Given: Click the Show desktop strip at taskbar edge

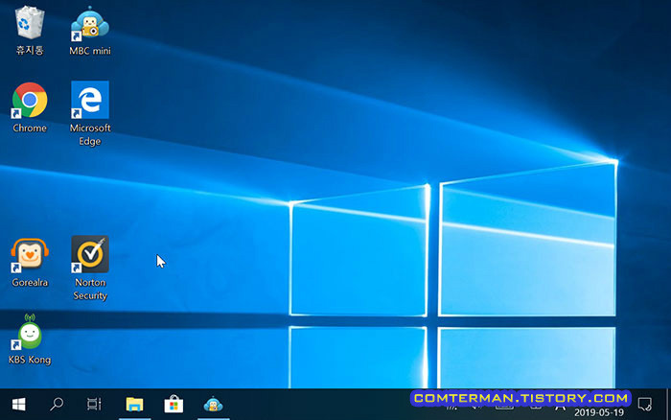Looking at the screenshot, I should coord(668,404).
